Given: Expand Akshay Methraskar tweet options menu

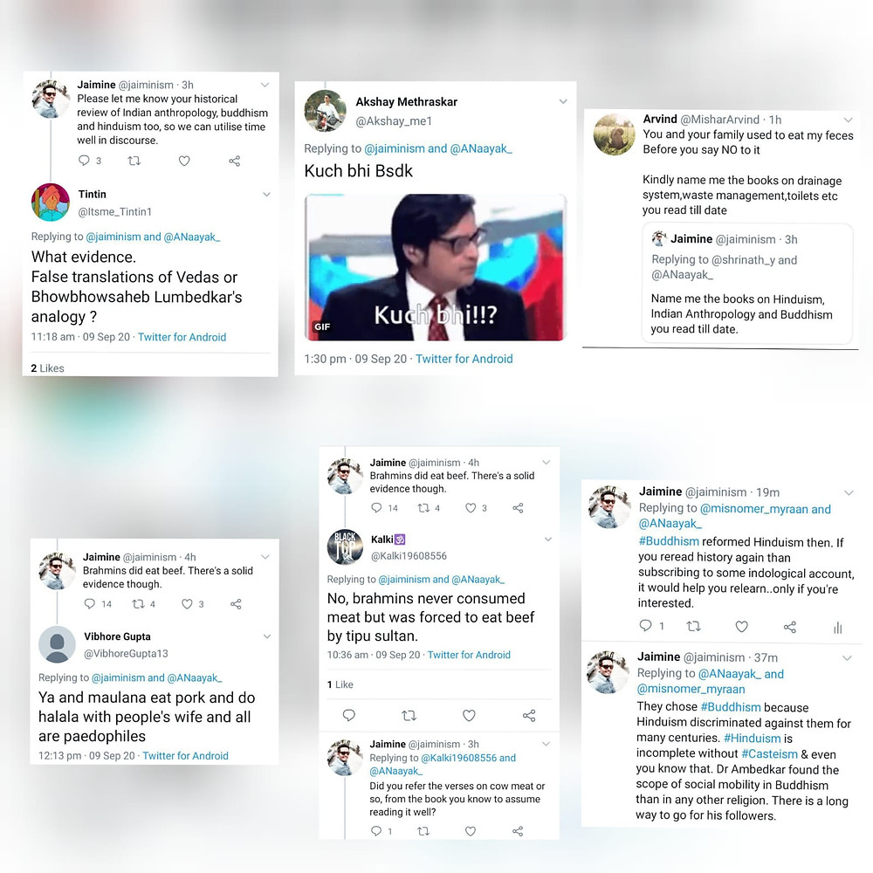Looking at the screenshot, I should click(x=563, y=101).
